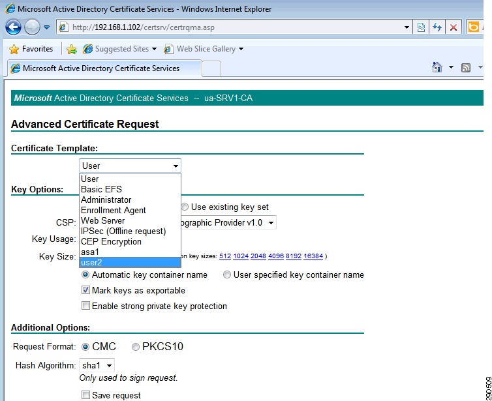Screen dimensions: 492x401
Task: Click Internet Explorer icon in title bar
Action: click(x=10, y=8)
